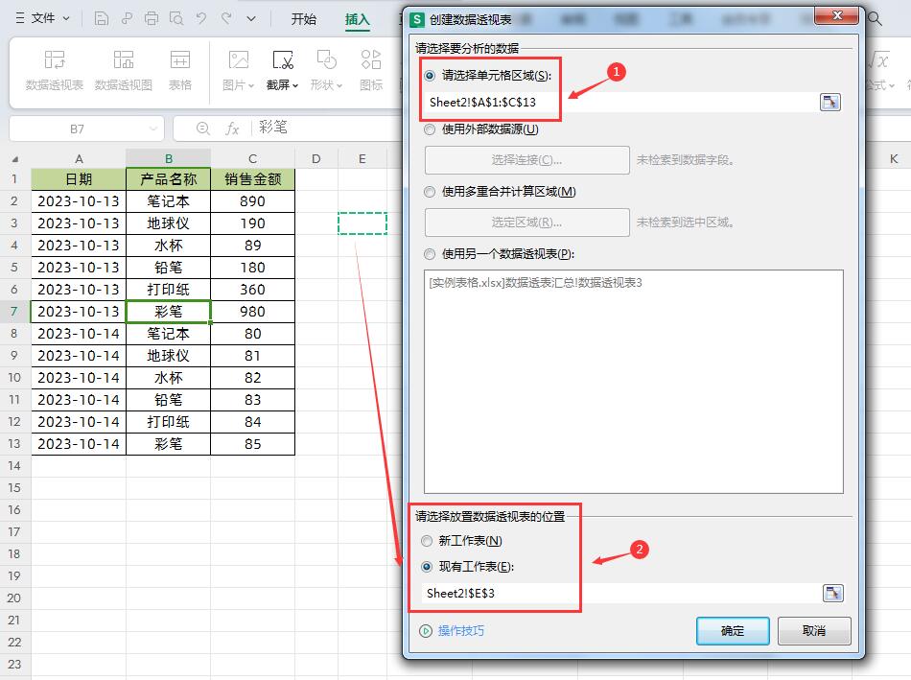Click header cell 销售金额
Image resolution: width=911 pixels, height=680 pixels.
(253, 179)
